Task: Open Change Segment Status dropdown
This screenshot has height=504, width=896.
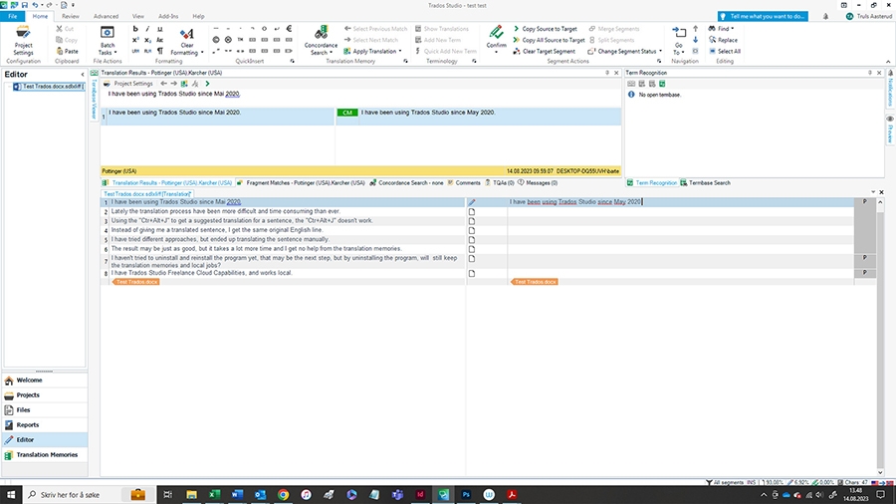Action: tap(624, 51)
